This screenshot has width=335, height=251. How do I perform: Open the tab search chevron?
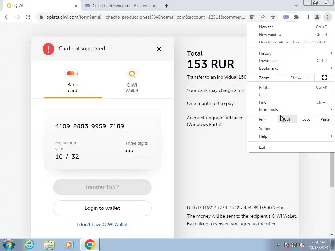pyautogui.click(x=296, y=6)
